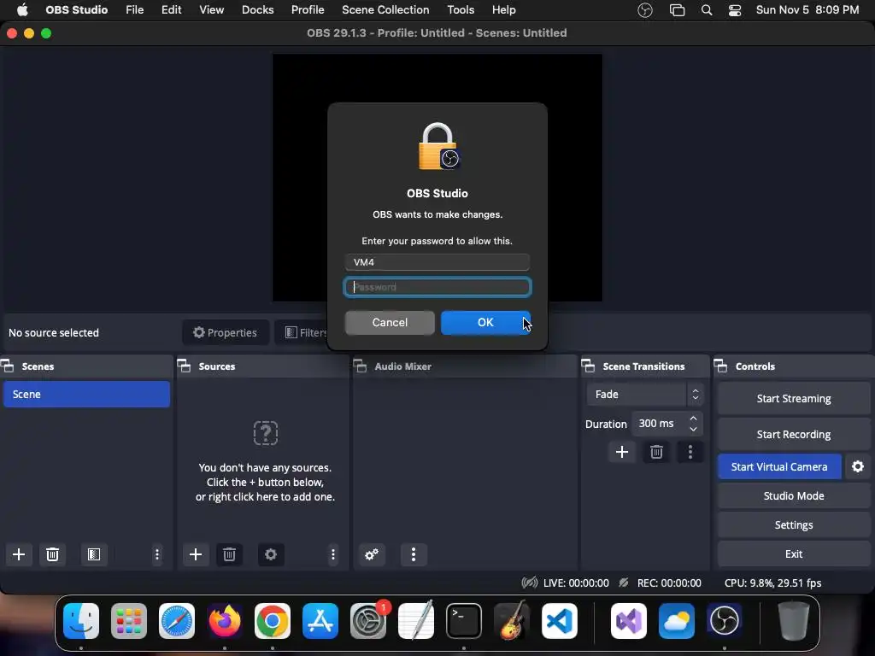Viewport: 875px width, 656px height.
Task: Float the Audio Mixer dock icon
Action: click(360, 366)
